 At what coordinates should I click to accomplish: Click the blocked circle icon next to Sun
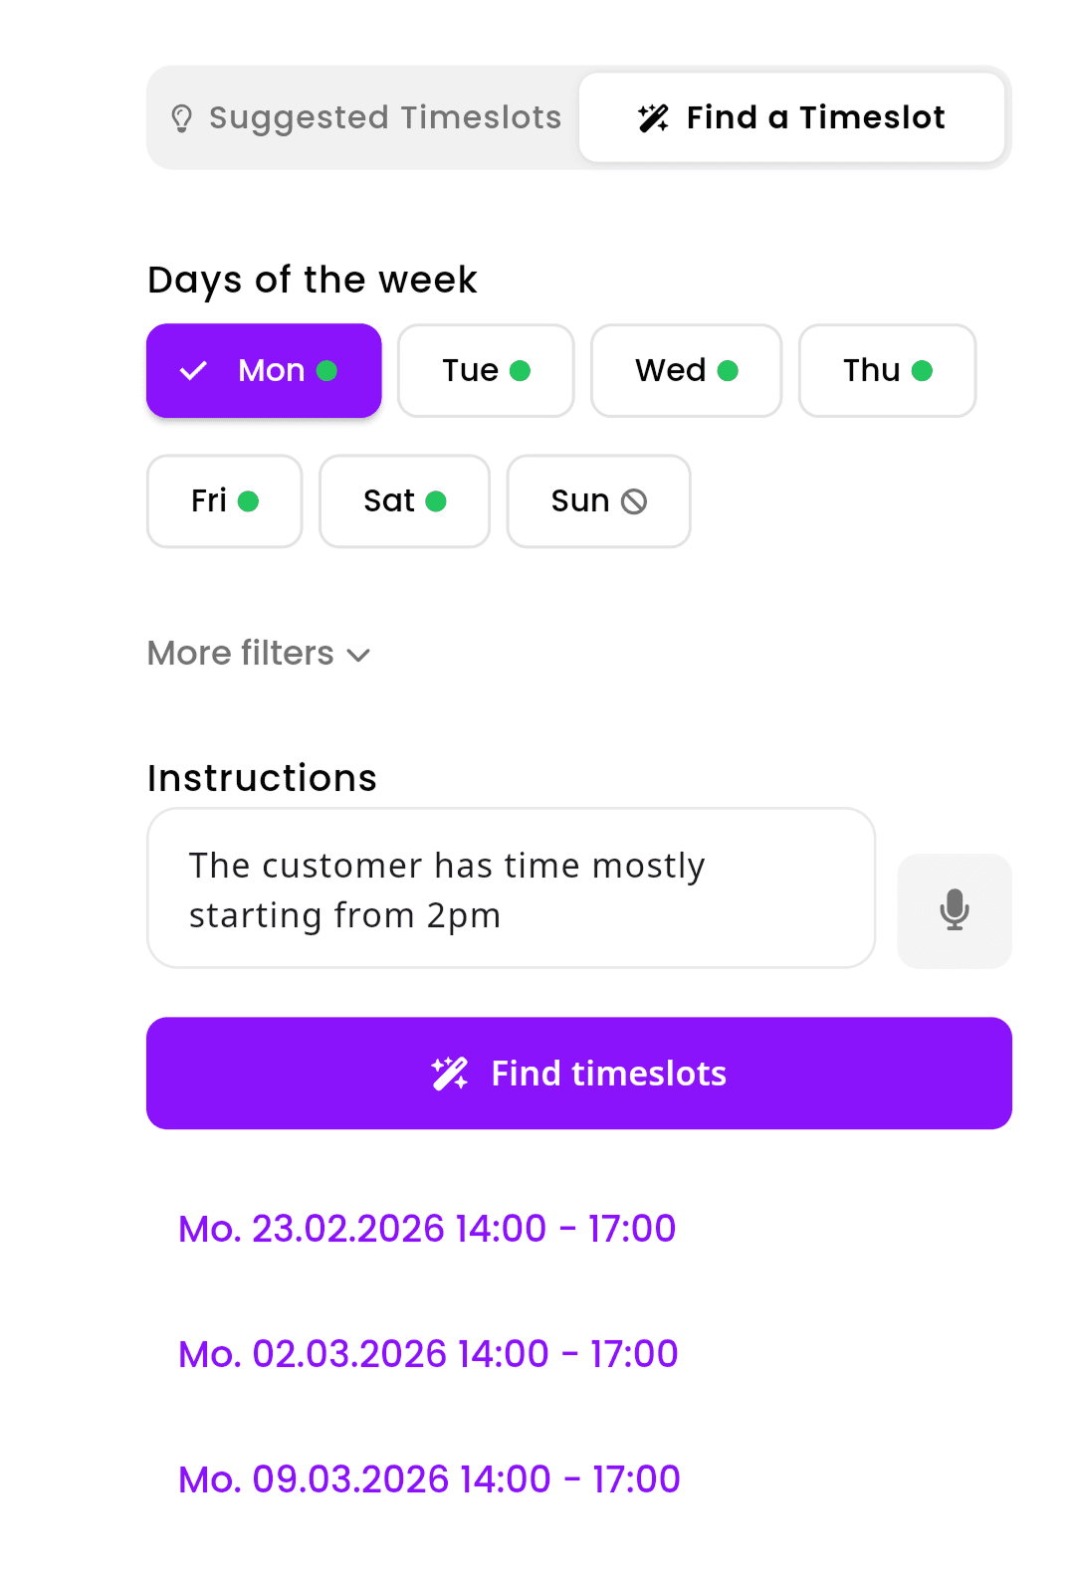[635, 500]
